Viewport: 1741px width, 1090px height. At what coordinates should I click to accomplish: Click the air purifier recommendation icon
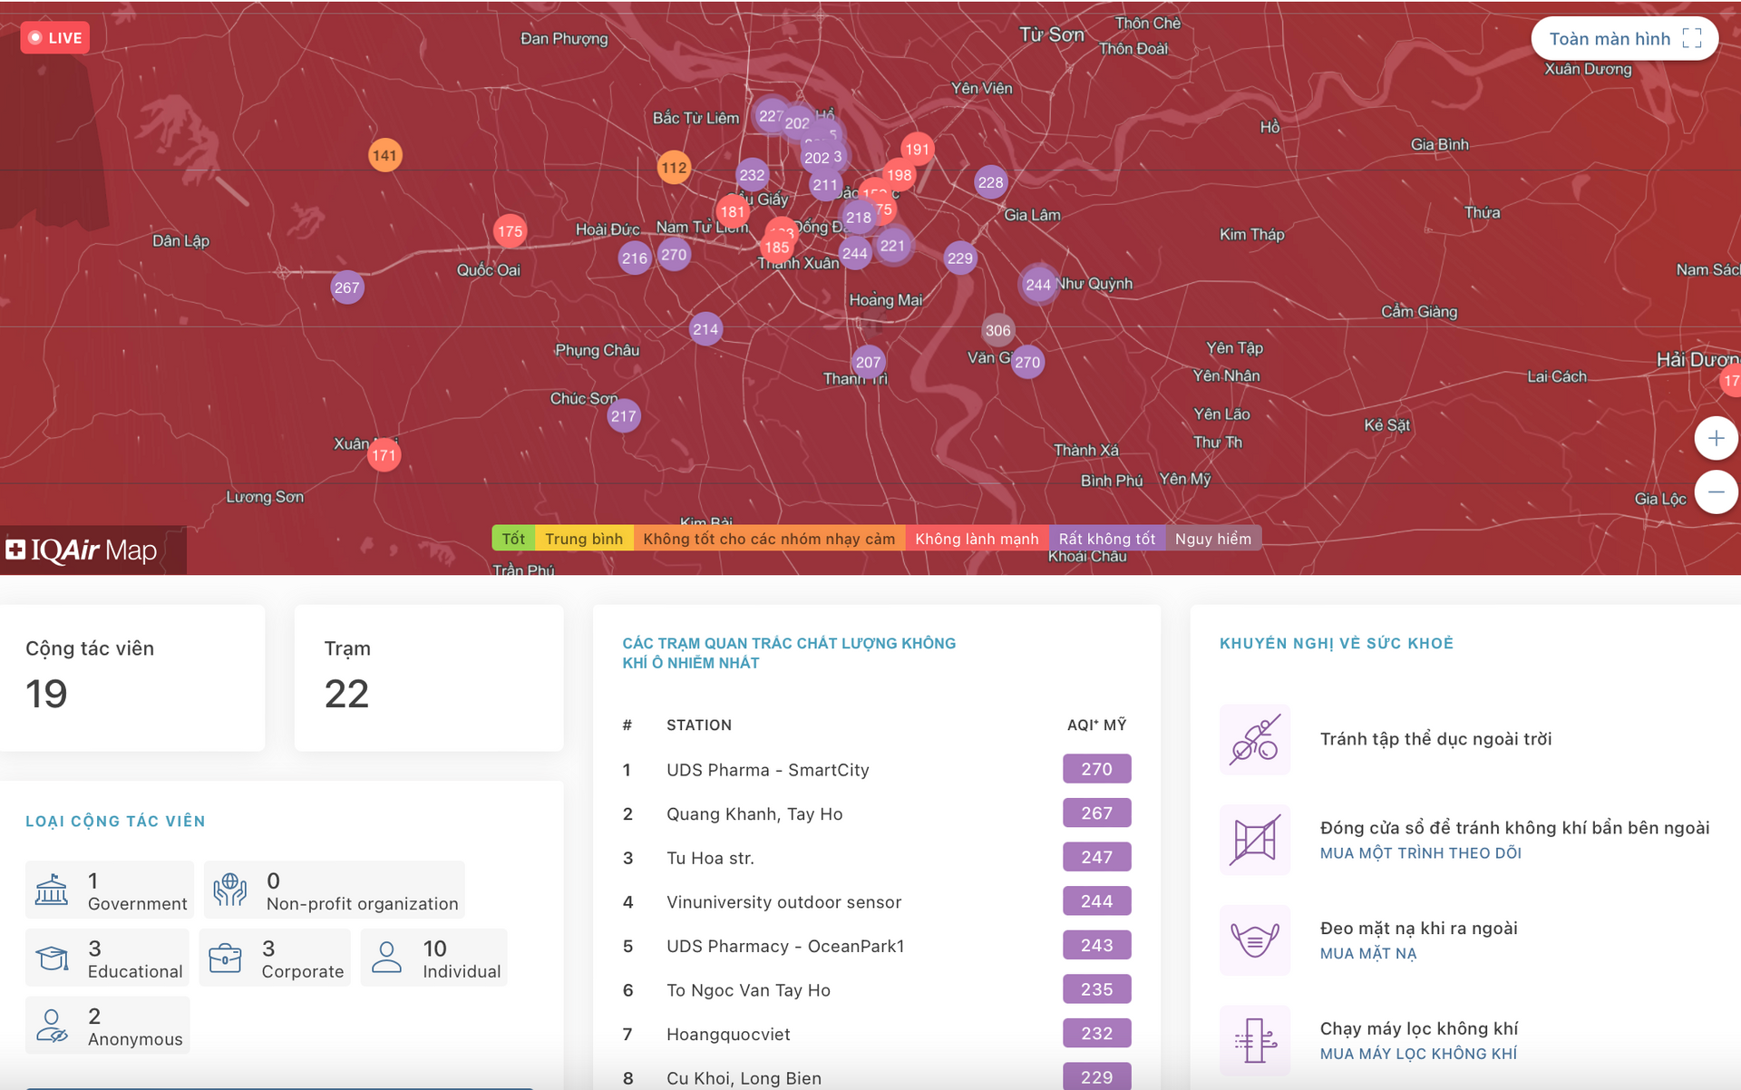tap(1255, 1040)
